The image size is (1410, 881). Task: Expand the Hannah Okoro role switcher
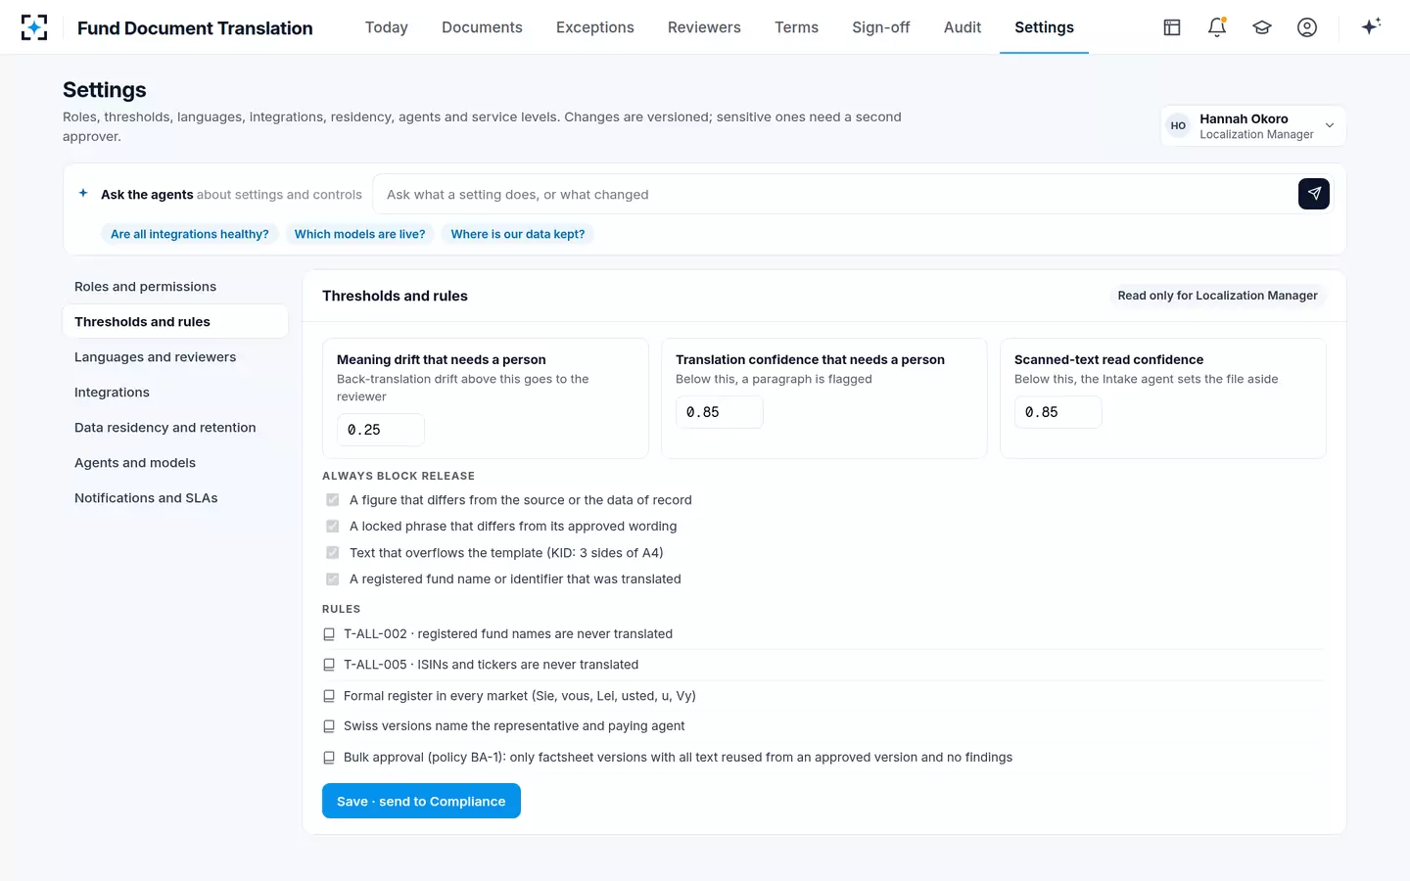(1253, 126)
